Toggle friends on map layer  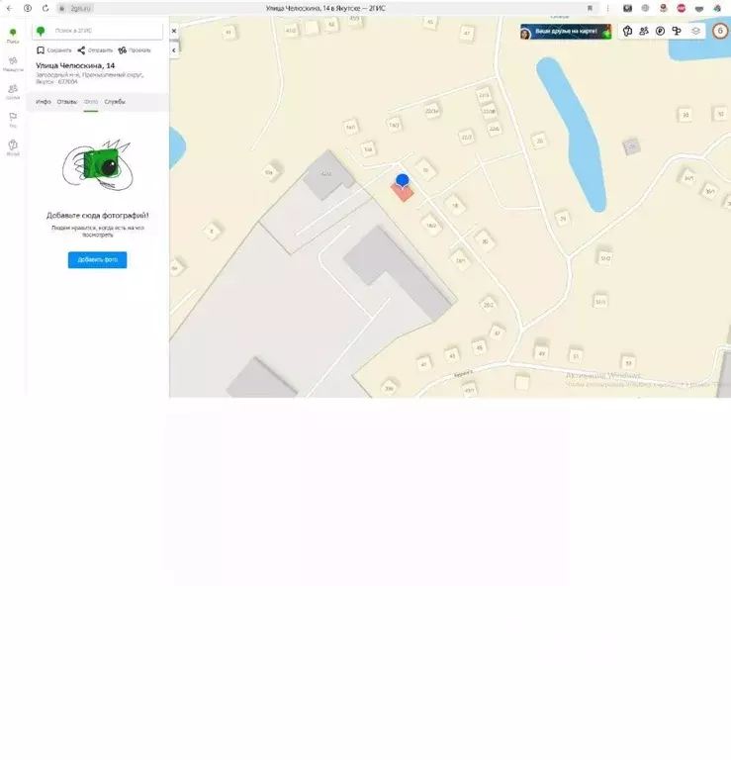tap(644, 31)
